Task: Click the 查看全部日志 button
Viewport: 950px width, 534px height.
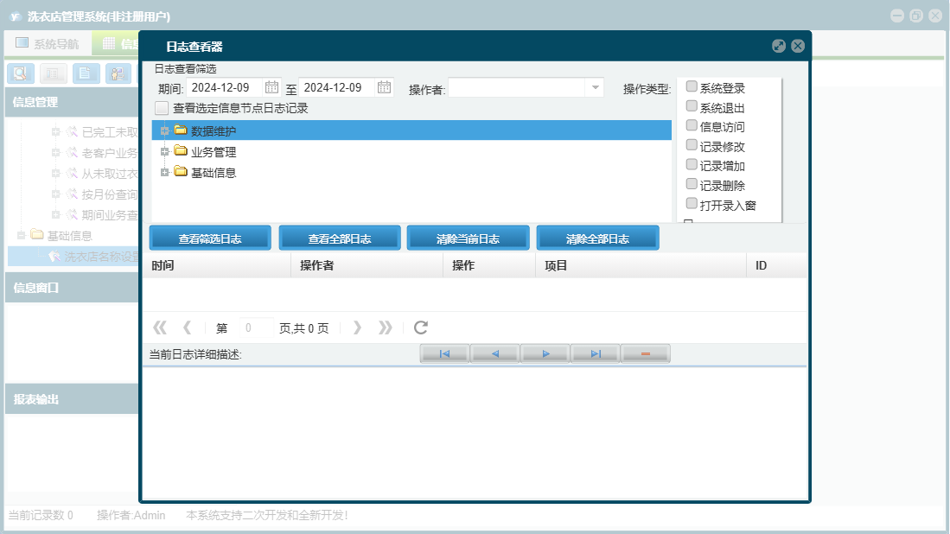Action: pos(339,238)
